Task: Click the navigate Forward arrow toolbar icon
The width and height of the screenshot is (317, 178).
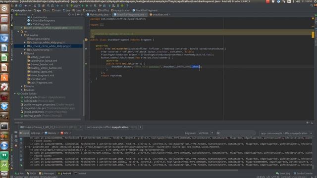Action: click(x=61, y=5)
